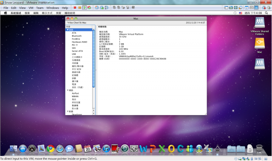This screenshot has height=161, width=272.
Task: Click the green Power On play button
Action: click(85, 8)
